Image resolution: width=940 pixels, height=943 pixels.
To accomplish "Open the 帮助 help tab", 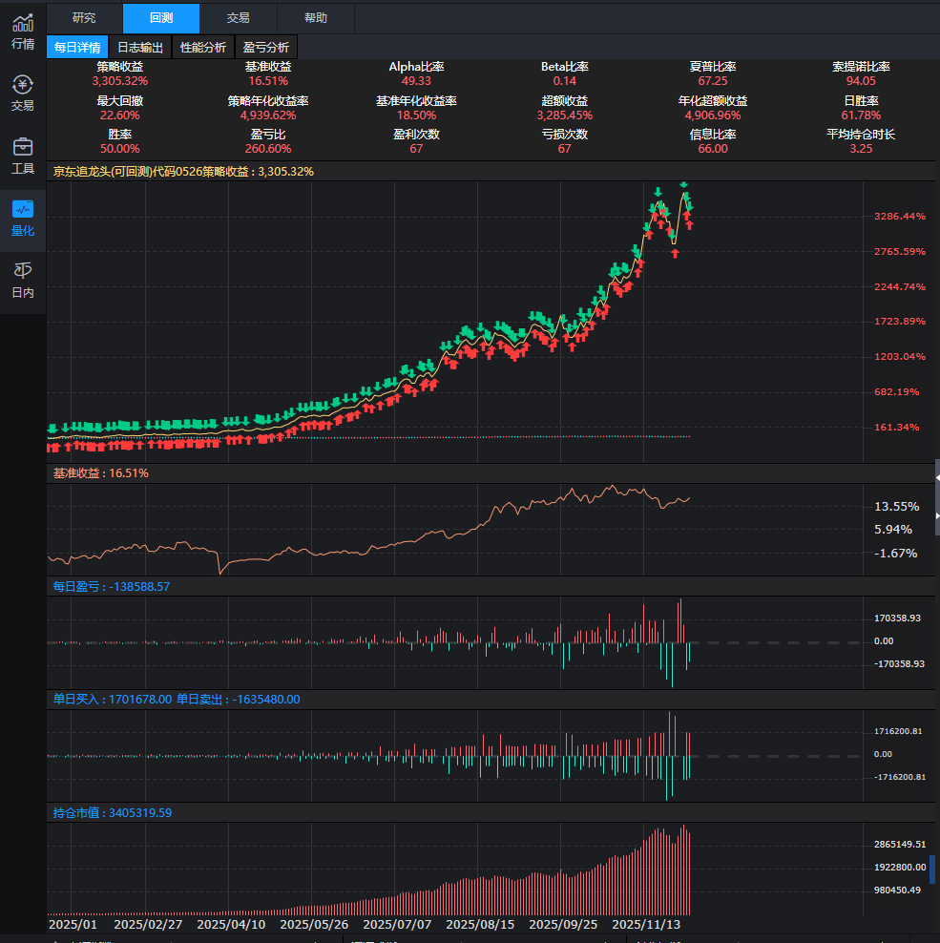I will coord(315,18).
